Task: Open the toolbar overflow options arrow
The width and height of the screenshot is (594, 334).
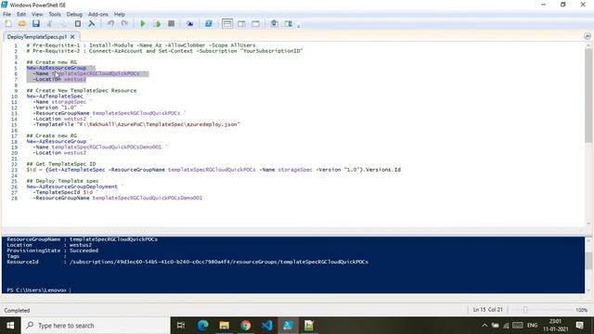Action: click(299, 26)
